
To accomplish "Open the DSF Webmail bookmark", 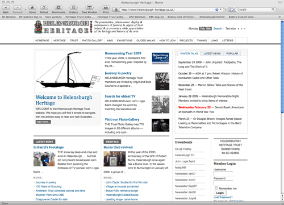I will click(137, 17).
